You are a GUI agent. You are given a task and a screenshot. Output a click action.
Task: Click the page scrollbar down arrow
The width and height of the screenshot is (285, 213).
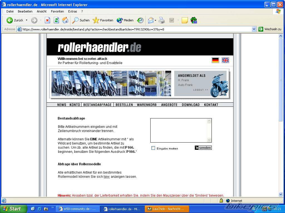tap(281, 194)
